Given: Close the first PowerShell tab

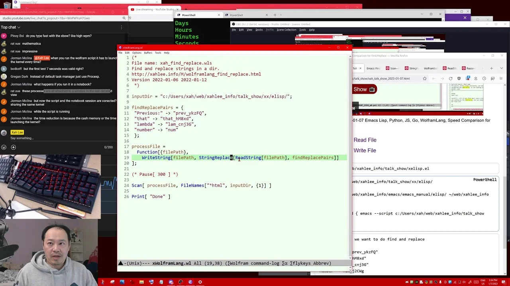Looking at the screenshot, I should [x=219, y=15].
